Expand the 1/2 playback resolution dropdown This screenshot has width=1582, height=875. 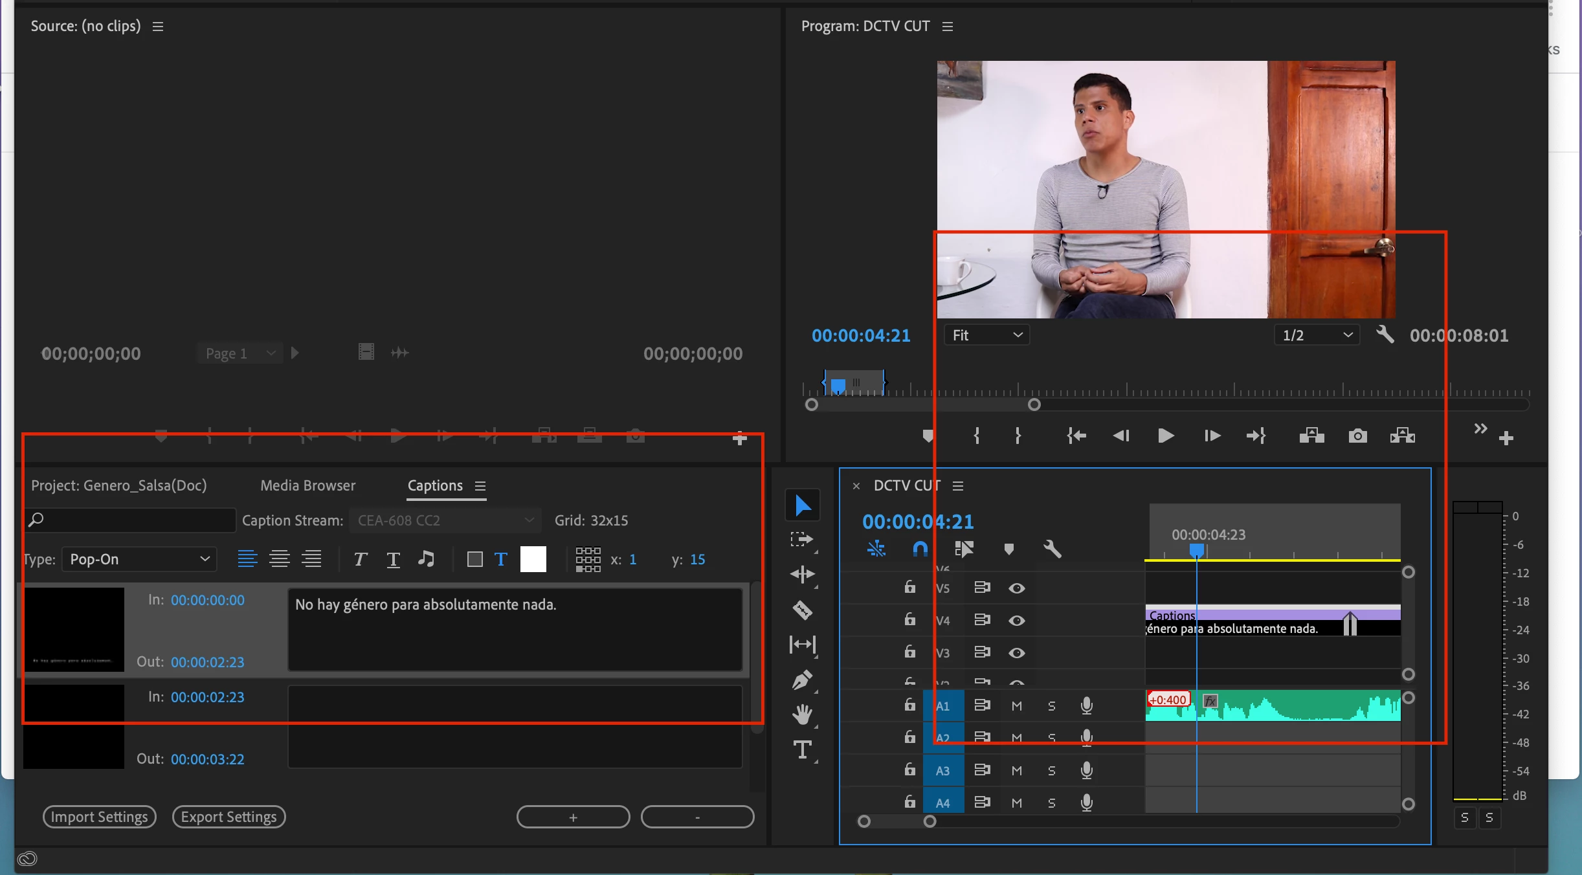(x=1317, y=335)
